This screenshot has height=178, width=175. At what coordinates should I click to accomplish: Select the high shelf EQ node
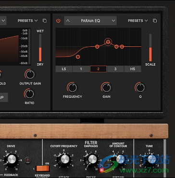(x=122, y=47)
